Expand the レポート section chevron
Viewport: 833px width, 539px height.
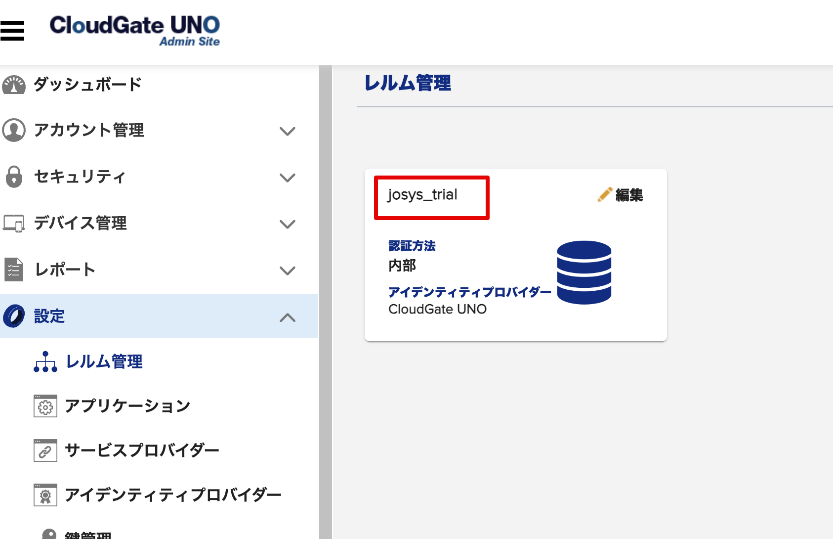click(287, 270)
